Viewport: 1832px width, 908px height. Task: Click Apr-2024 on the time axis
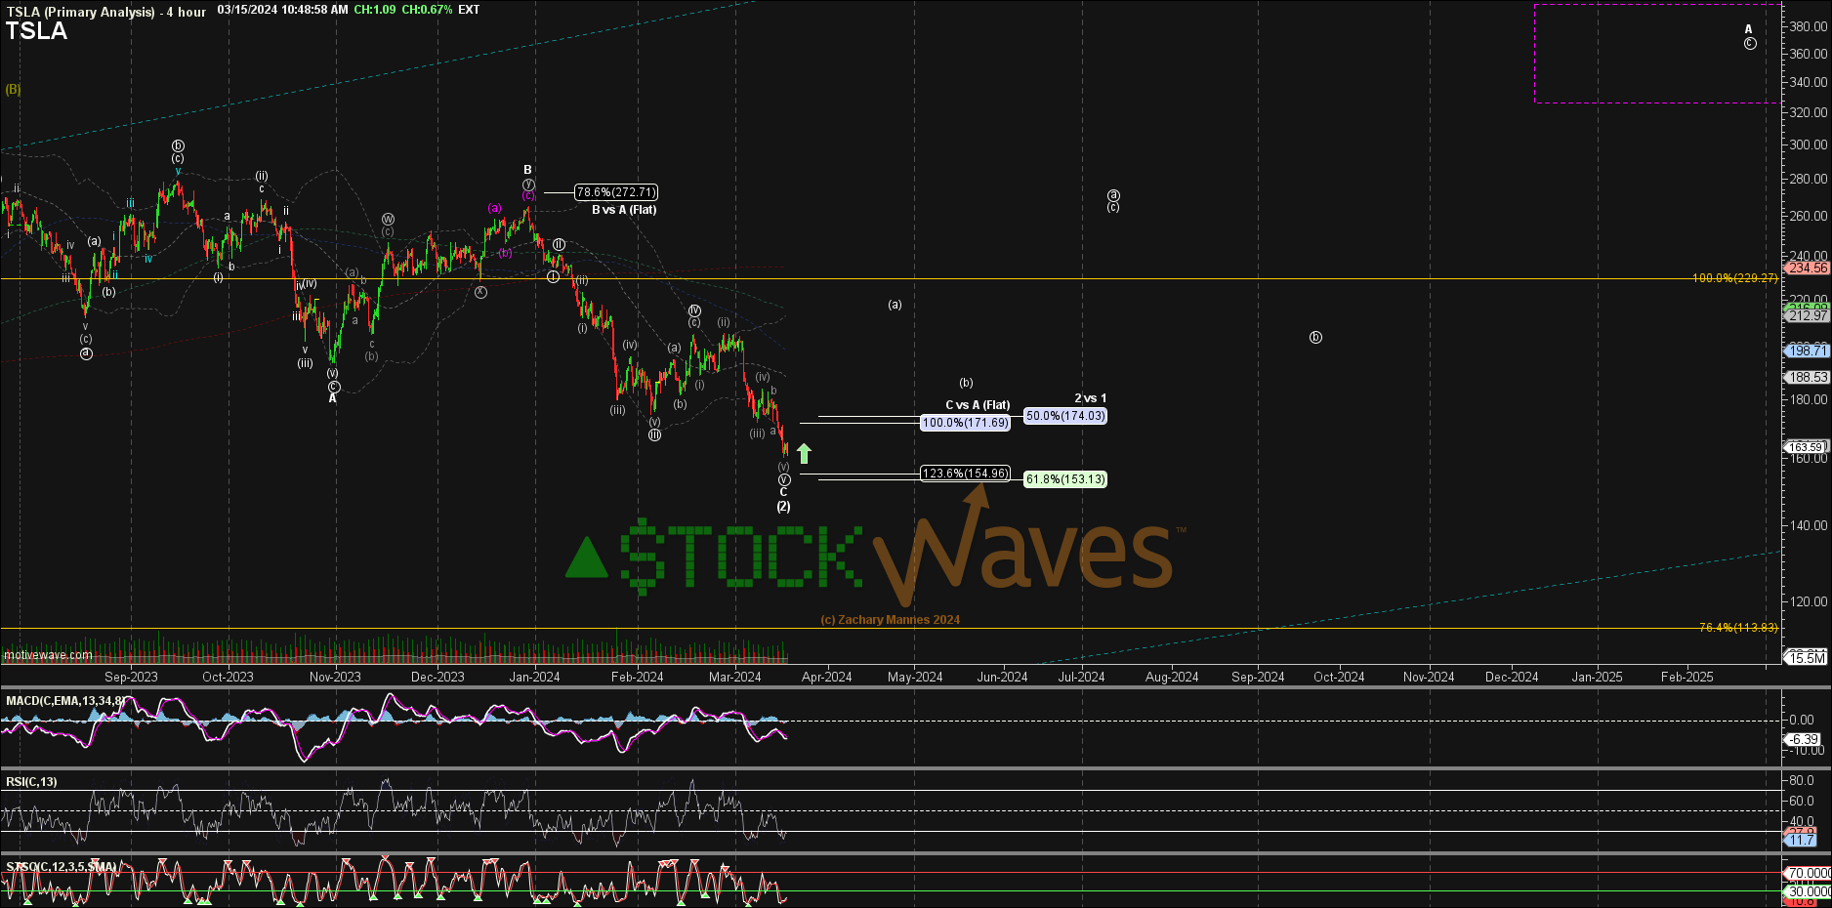click(826, 677)
